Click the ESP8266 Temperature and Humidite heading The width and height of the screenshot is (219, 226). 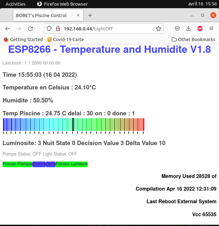(109, 49)
